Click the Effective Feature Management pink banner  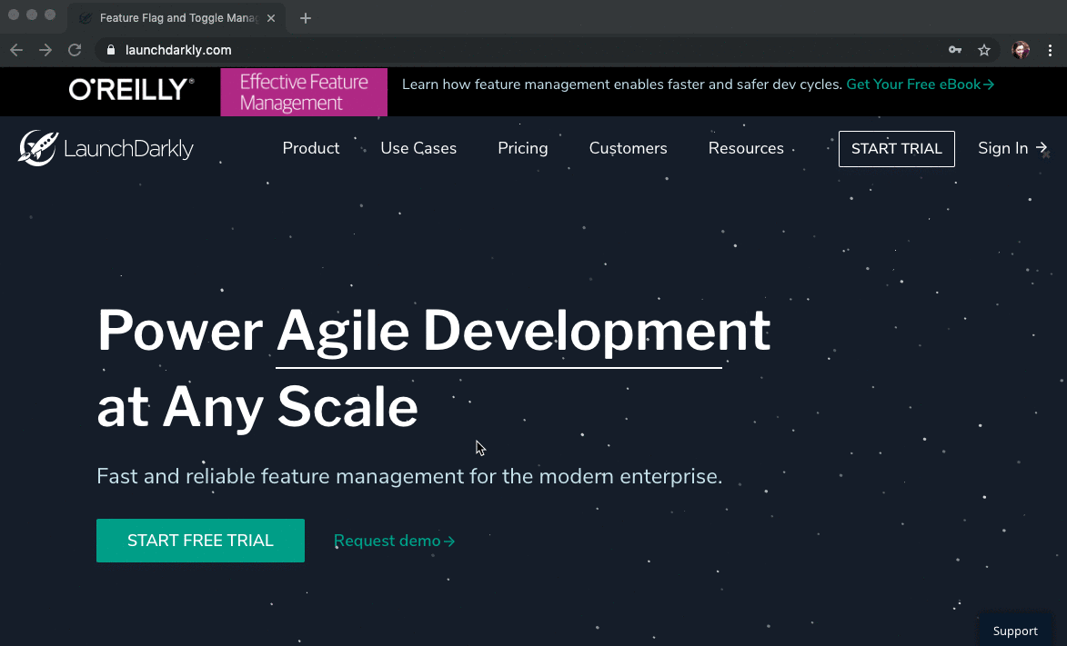(304, 92)
